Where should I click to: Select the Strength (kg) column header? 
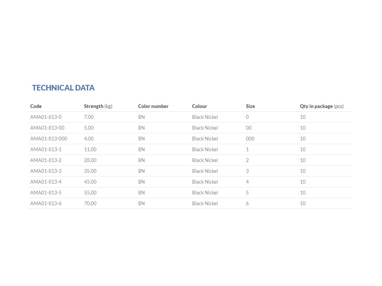(x=98, y=106)
